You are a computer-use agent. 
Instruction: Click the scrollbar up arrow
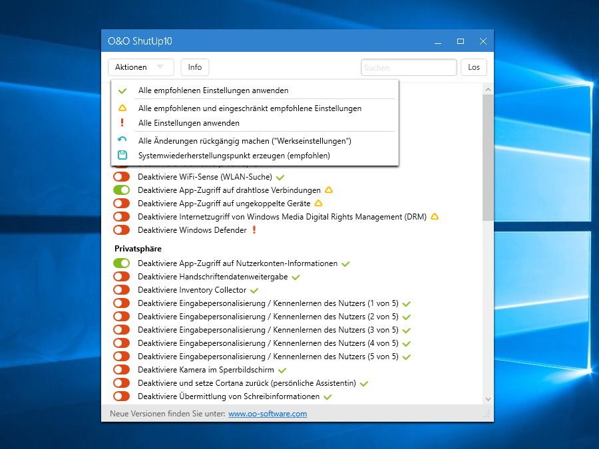click(488, 90)
